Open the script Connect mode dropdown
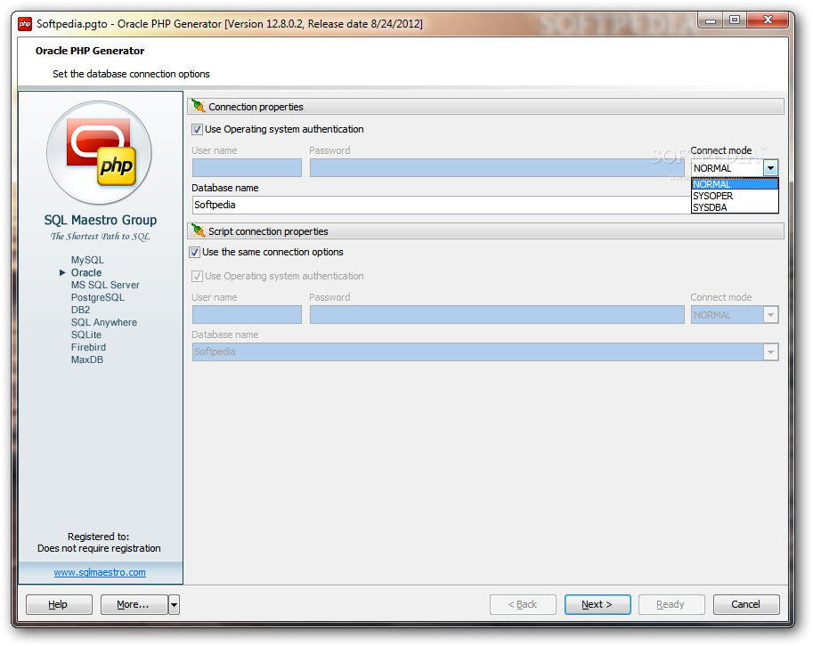This screenshot has width=813, height=646. pyautogui.click(x=770, y=314)
